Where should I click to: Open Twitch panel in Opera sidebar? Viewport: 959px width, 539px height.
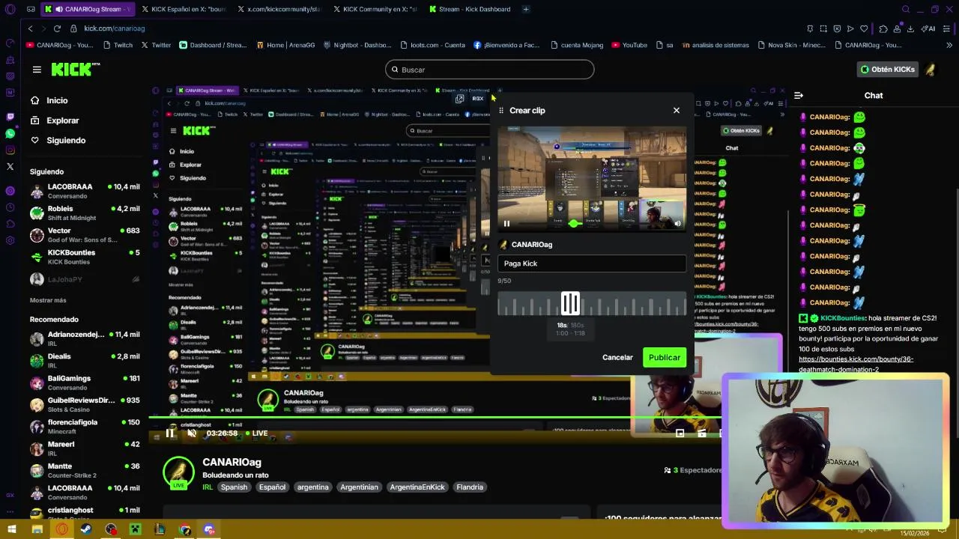(x=10, y=117)
